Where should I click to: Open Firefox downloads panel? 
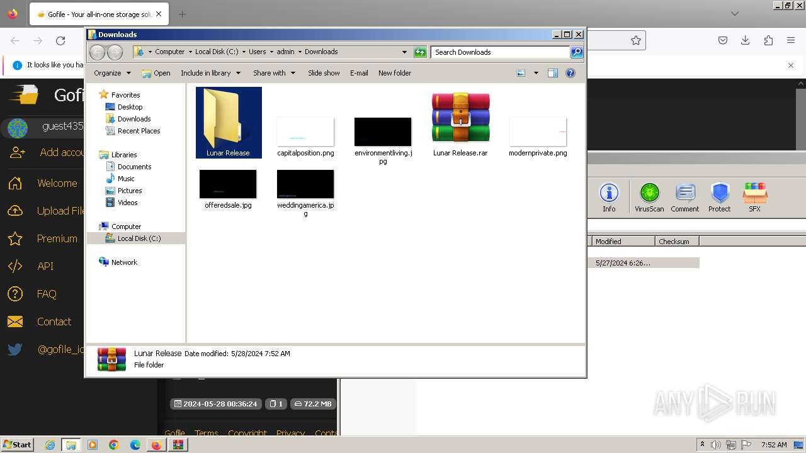[746, 40]
